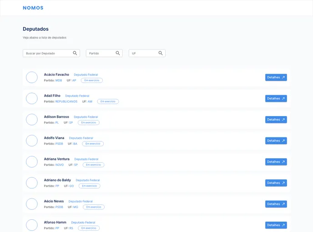This screenshot has width=313, height=232.
Task: Click arrow icon on Adilson Barroso's Detalhes
Action: point(283,120)
